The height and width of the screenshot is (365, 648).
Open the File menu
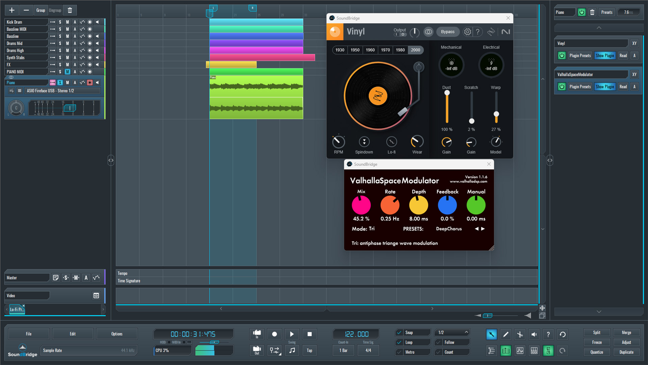click(29, 334)
